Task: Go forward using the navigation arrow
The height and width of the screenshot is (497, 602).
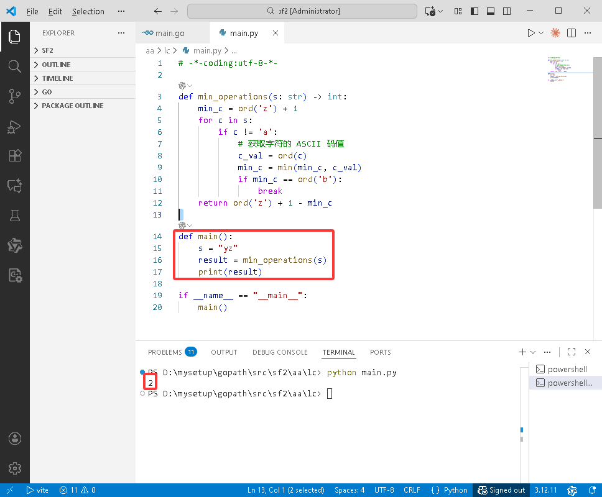Action: pos(174,11)
